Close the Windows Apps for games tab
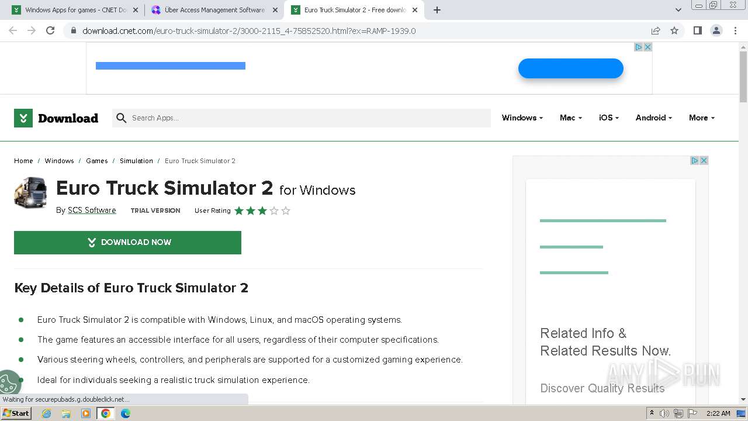This screenshot has width=748, height=421. click(x=136, y=10)
